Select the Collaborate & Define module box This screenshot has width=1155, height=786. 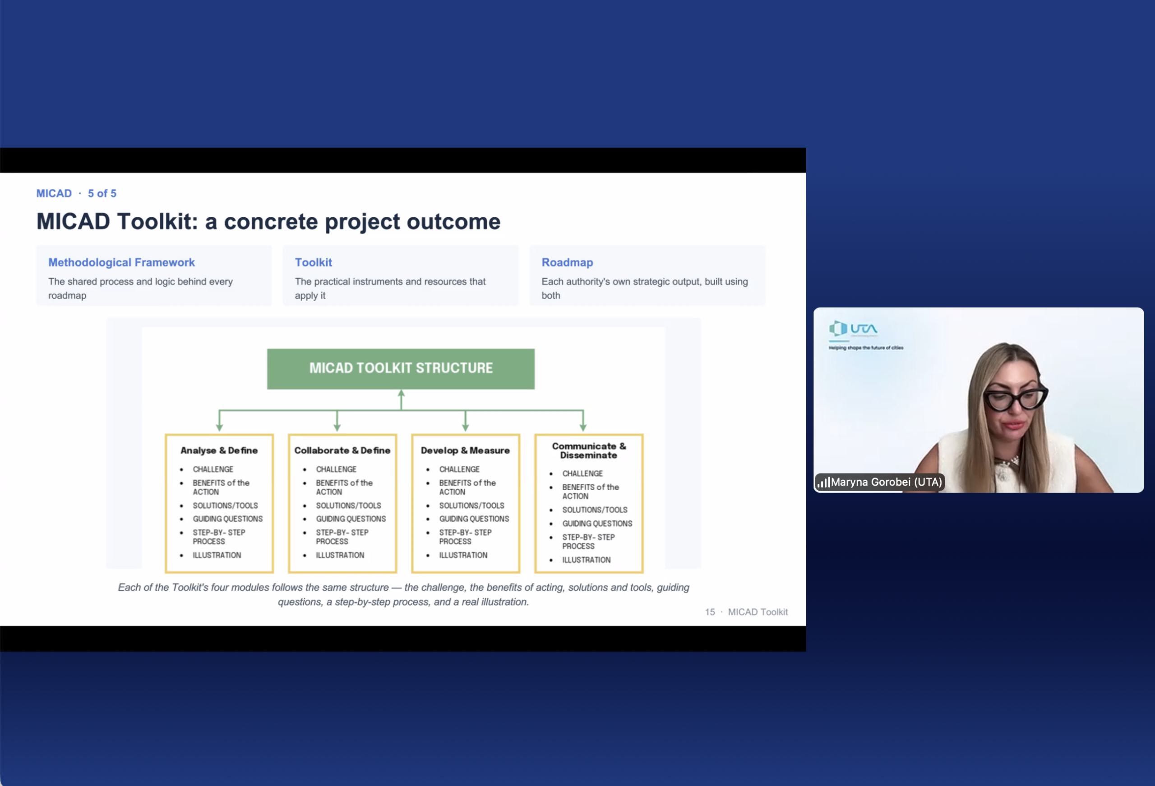pos(342,503)
